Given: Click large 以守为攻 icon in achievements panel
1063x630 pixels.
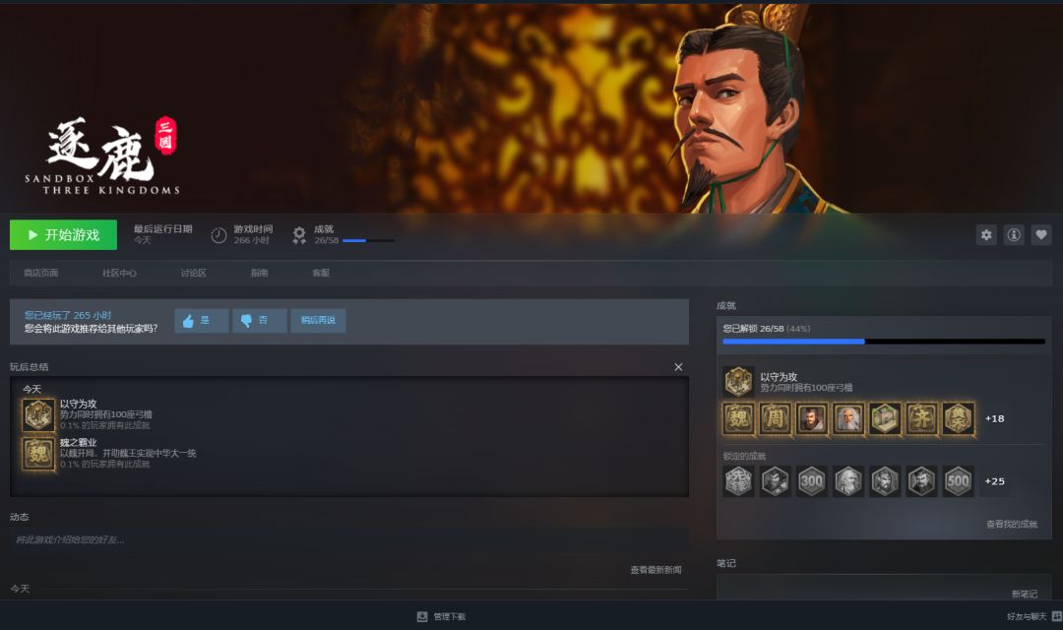Looking at the screenshot, I should tap(739, 382).
